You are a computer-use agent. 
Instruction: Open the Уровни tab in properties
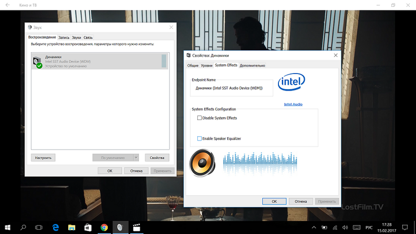206,66
